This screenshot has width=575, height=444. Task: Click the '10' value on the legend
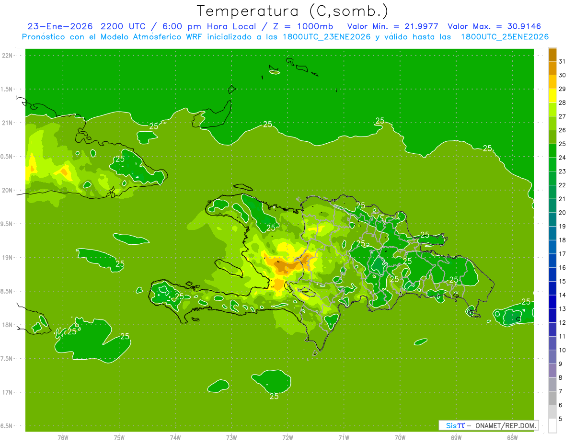563,350
